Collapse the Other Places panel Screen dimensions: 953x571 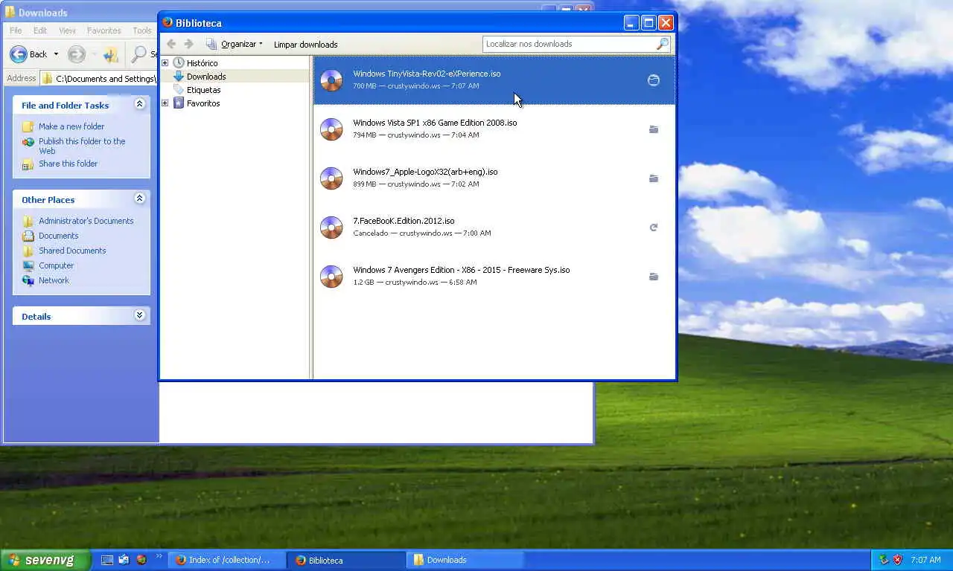pyautogui.click(x=139, y=199)
